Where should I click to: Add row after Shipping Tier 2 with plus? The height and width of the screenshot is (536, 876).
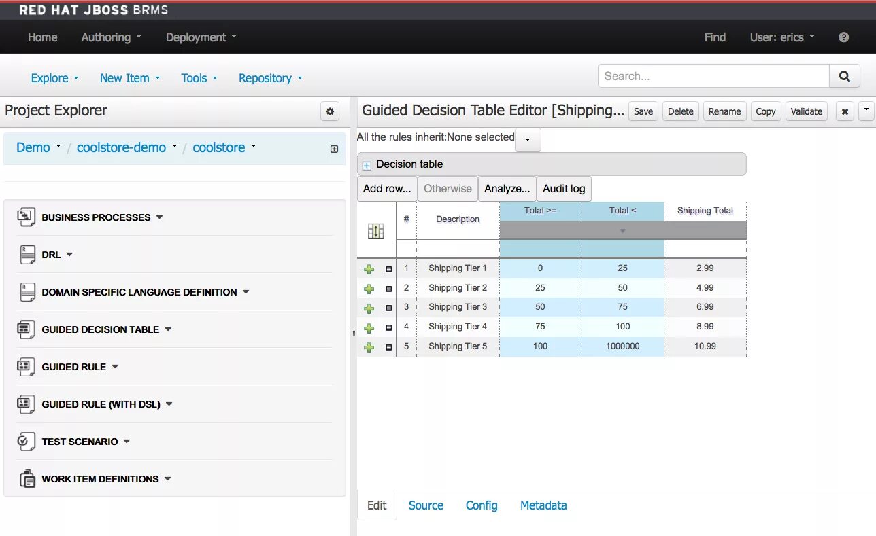click(x=369, y=289)
